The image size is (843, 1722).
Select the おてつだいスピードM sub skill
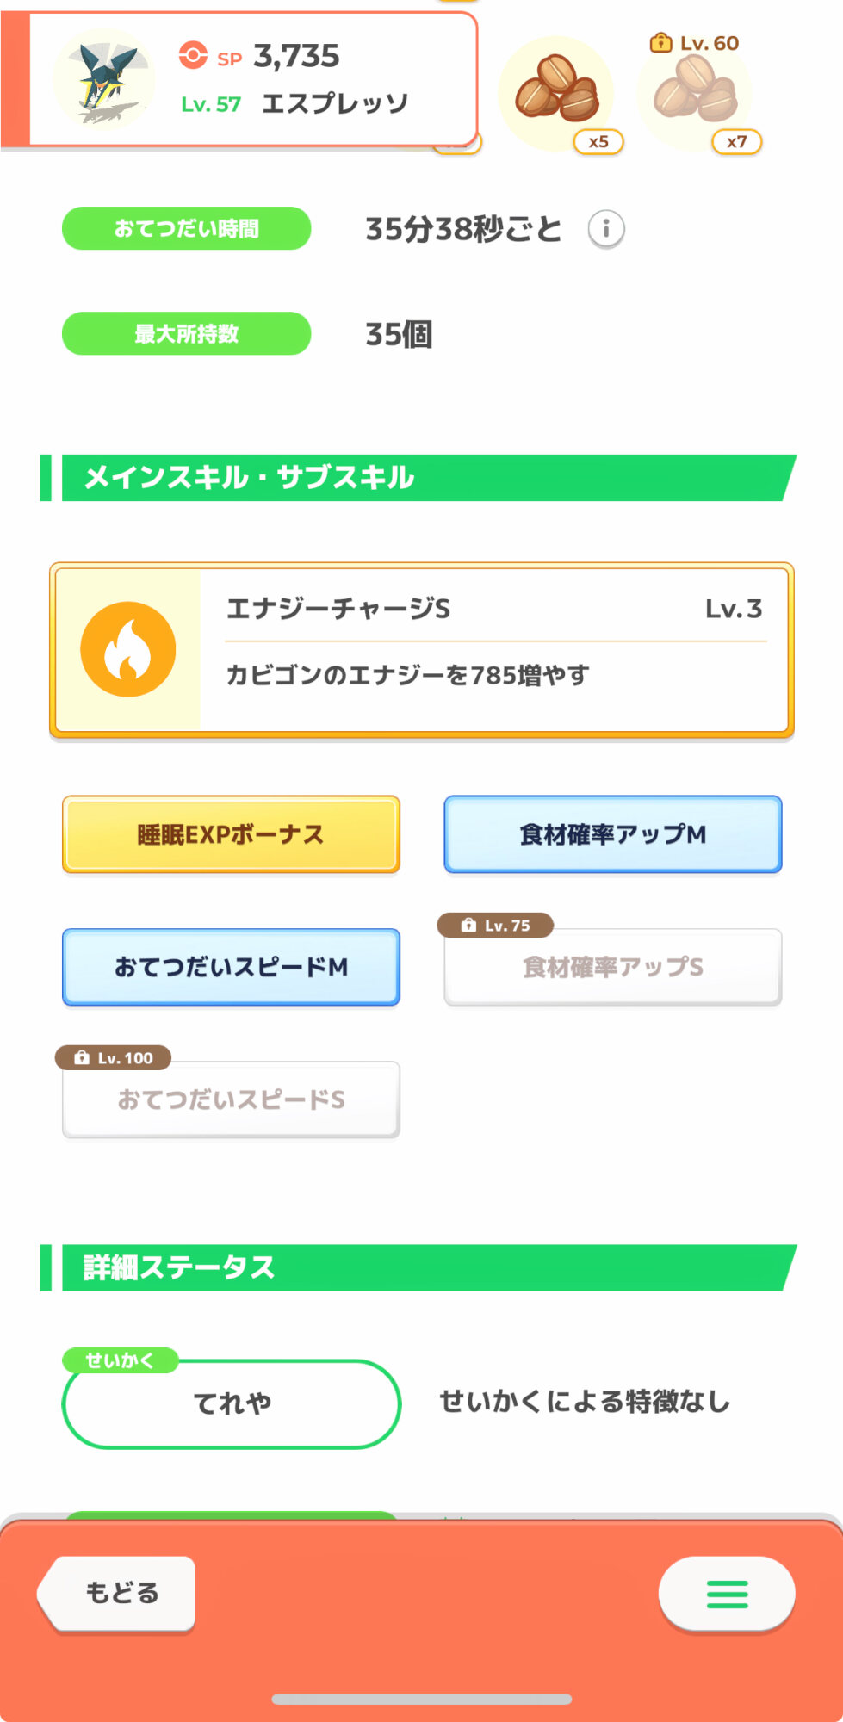(231, 967)
